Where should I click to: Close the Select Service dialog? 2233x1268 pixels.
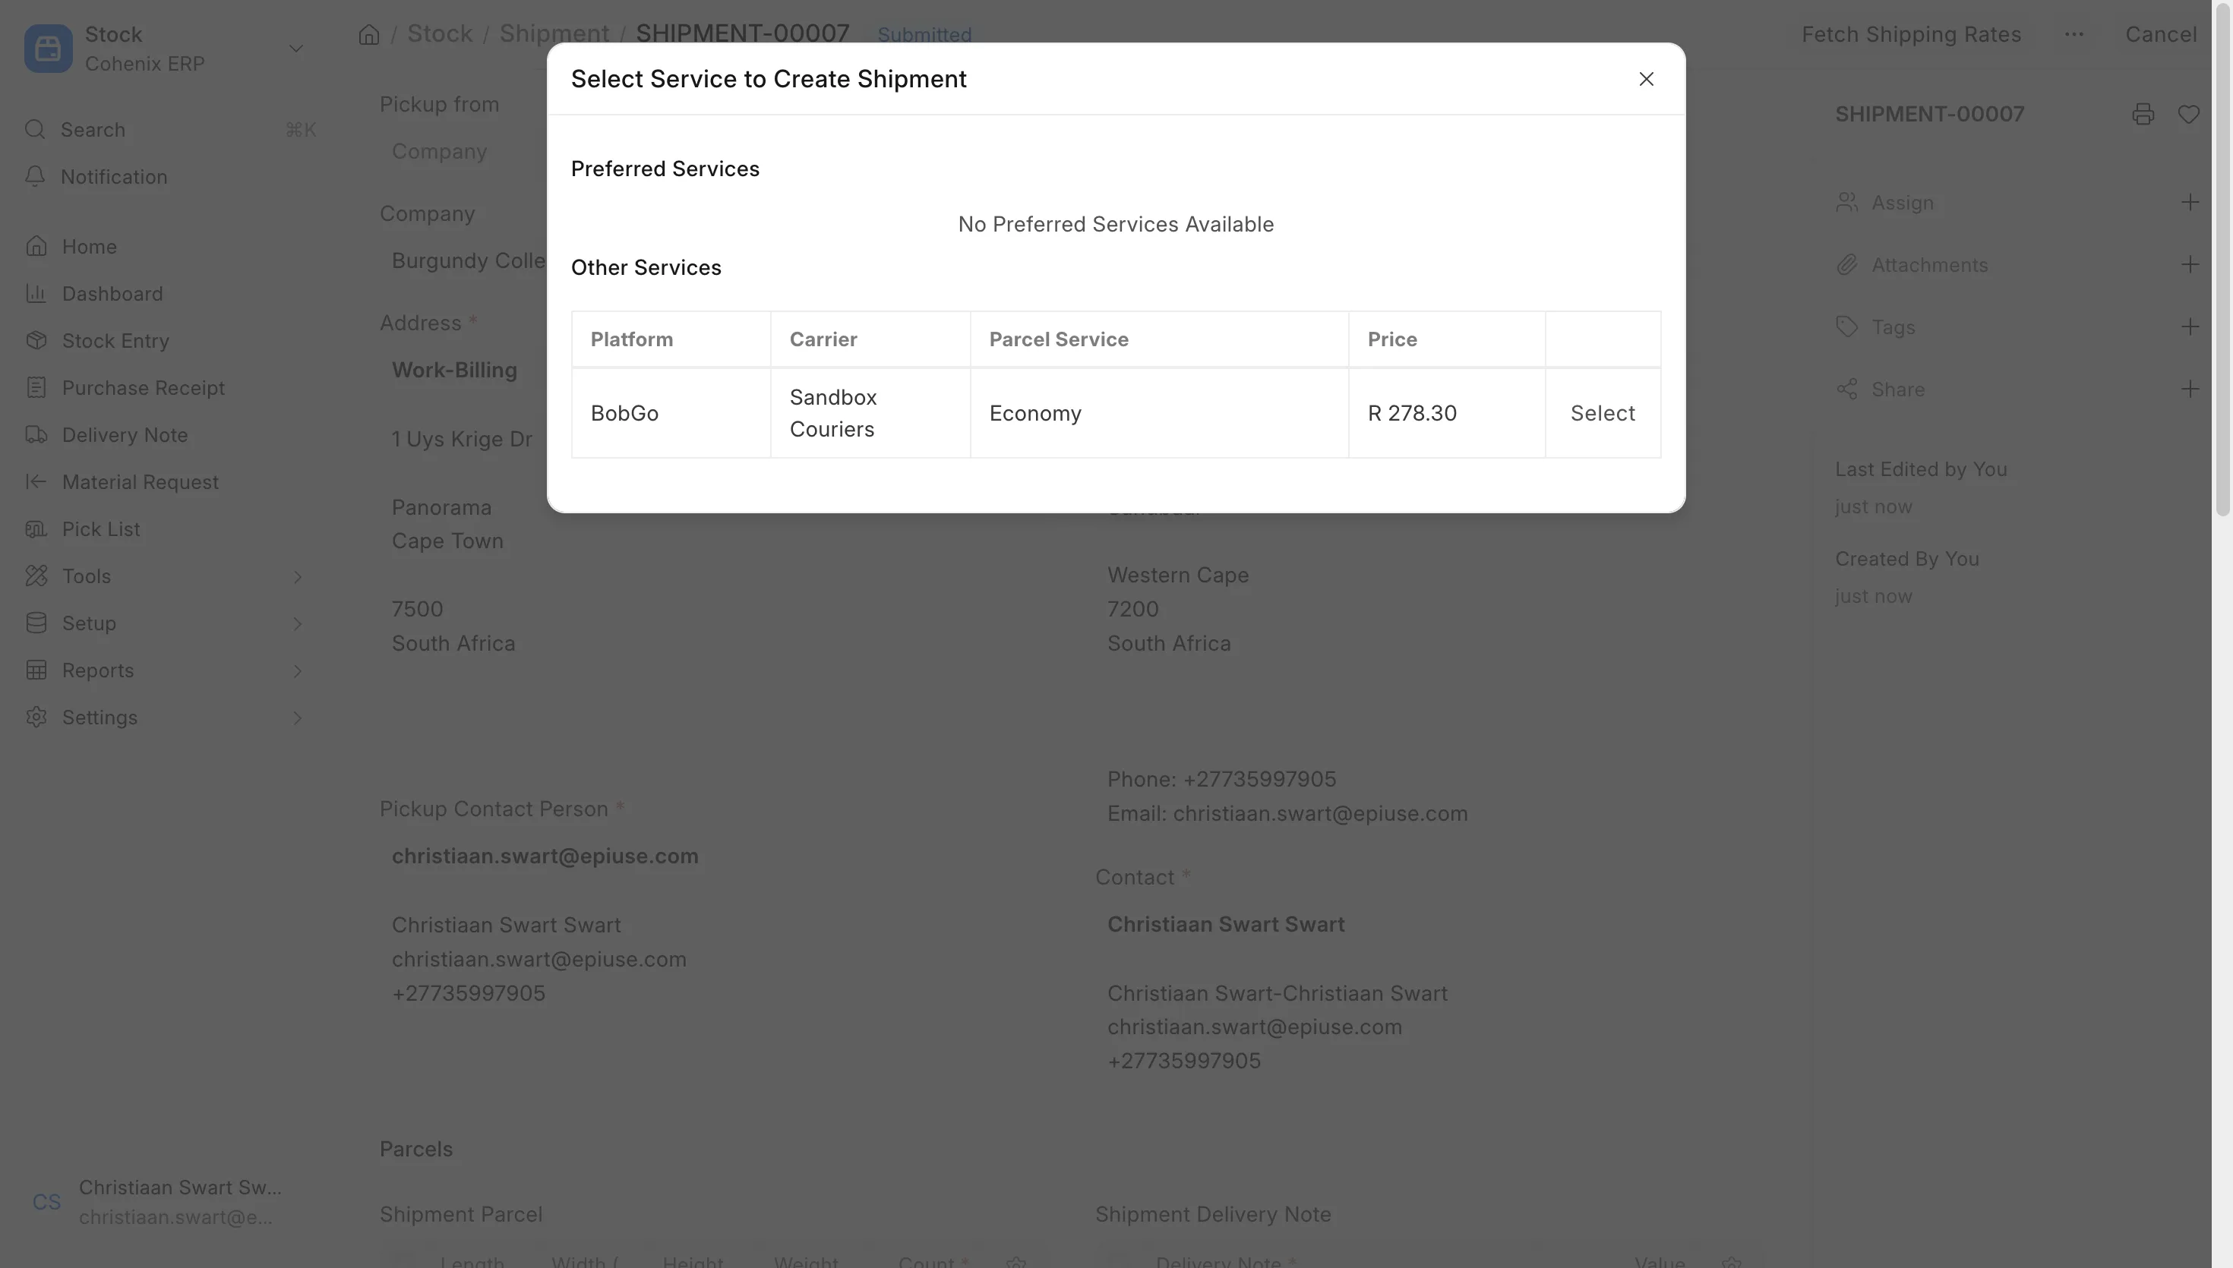coord(1646,79)
